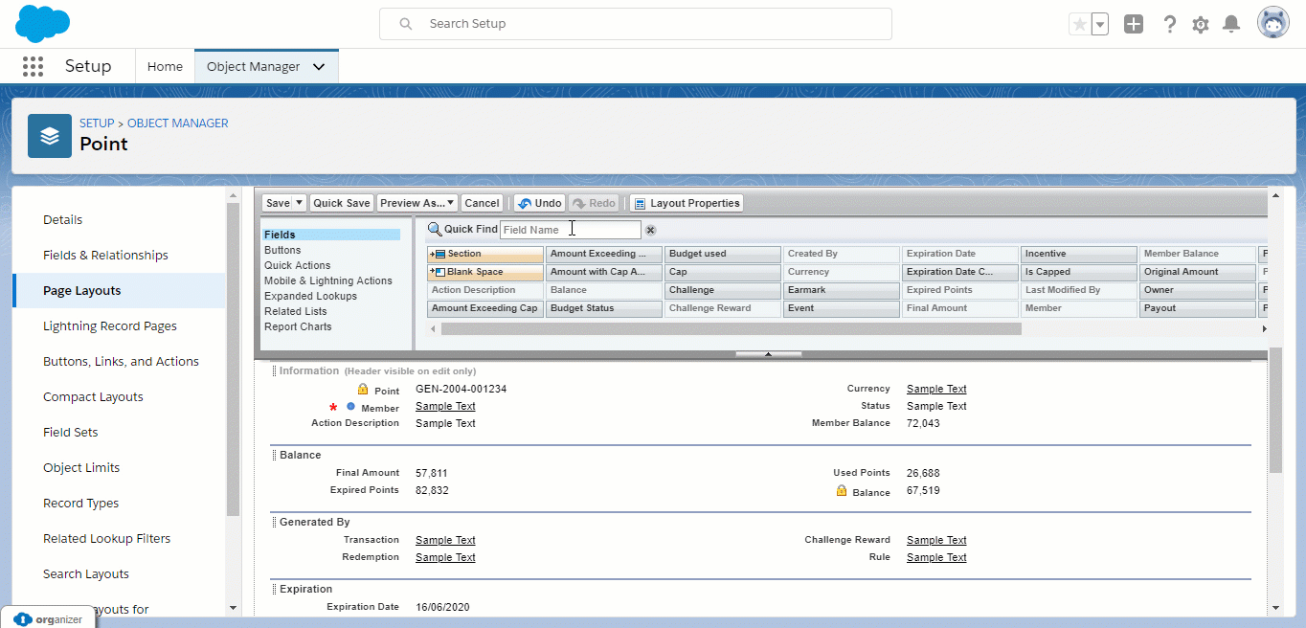The width and height of the screenshot is (1306, 628).
Task: Open the Preview As dropdown
Action: coord(417,203)
